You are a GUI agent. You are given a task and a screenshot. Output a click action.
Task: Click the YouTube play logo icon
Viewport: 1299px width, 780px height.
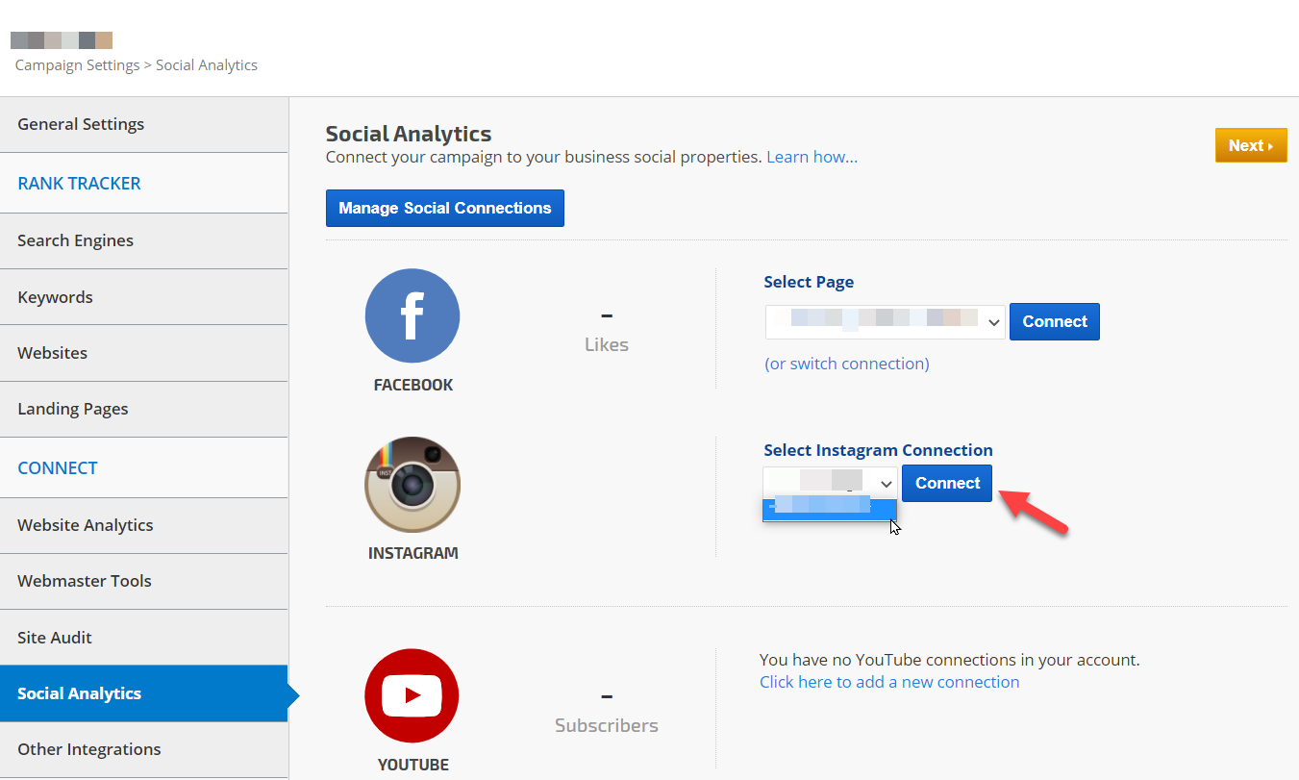412,695
